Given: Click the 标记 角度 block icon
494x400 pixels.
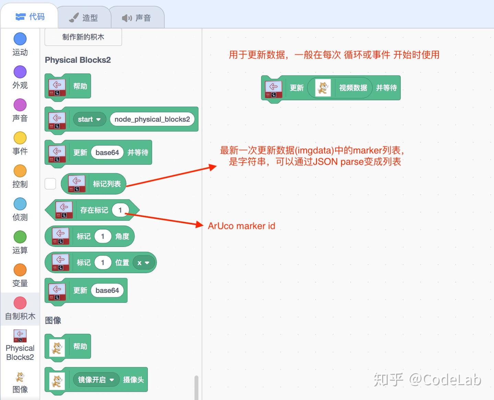Looking at the screenshot, I should 60,236.
